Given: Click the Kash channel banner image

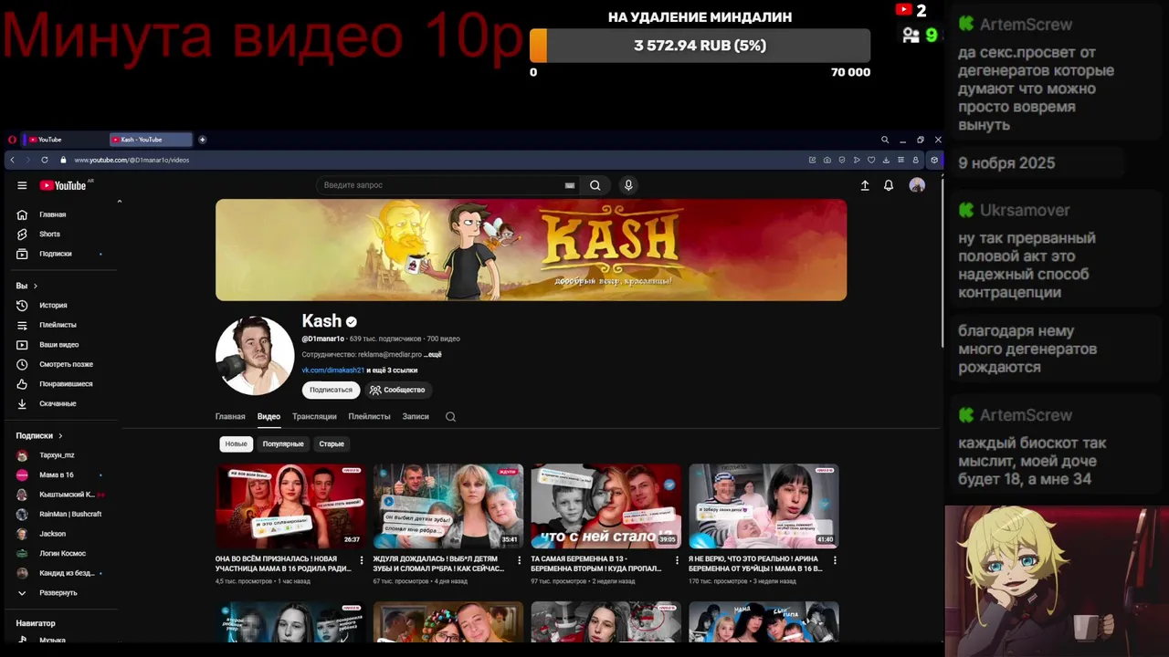Looking at the screenshot, I should 531,250.
